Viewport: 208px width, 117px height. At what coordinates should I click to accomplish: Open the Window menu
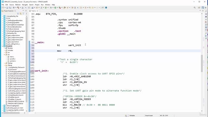(x=48, y=5)
